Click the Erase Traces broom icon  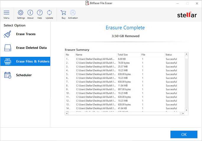[7, 34]
